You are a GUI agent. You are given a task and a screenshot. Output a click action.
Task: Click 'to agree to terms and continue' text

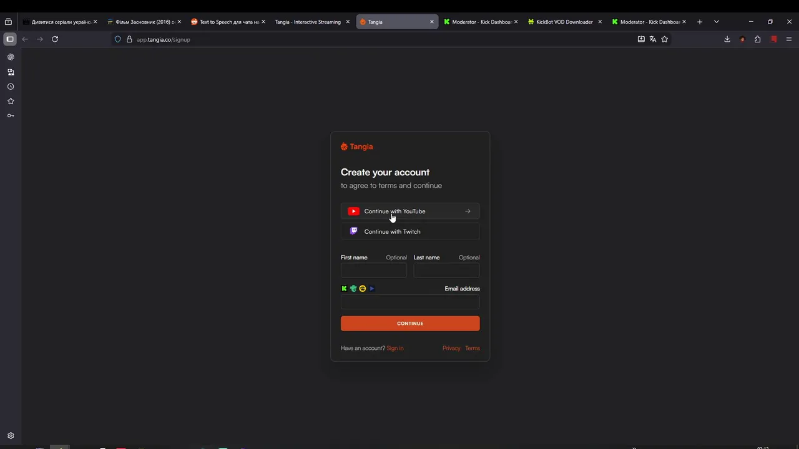coord(391,185)
